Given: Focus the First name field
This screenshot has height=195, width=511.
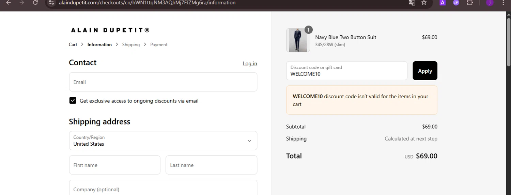Looking at the screenshot, I should coord(114,165).
